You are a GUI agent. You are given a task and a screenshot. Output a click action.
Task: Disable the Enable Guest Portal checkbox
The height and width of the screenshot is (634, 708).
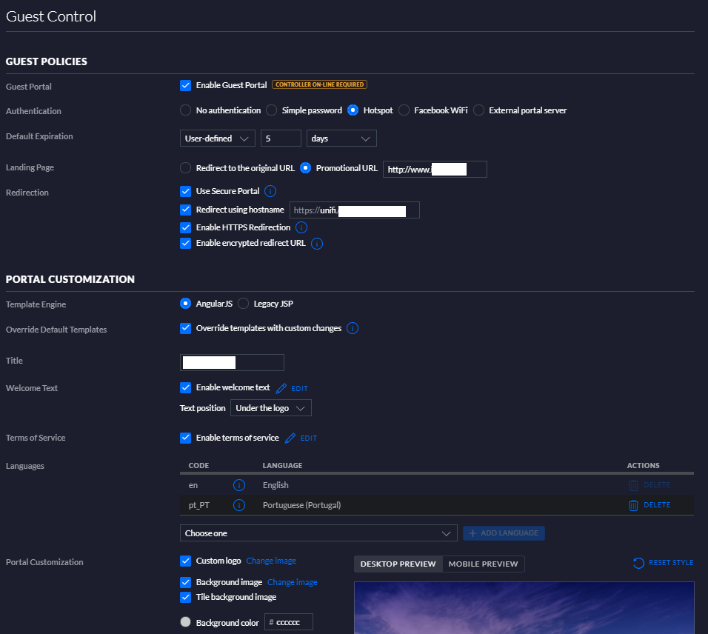pos(186,85)
